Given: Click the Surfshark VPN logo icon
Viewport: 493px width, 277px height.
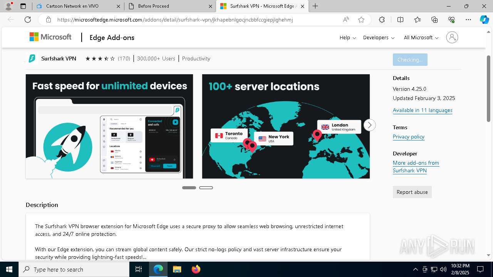Looking at the screenshot, I should pos(32,58).
